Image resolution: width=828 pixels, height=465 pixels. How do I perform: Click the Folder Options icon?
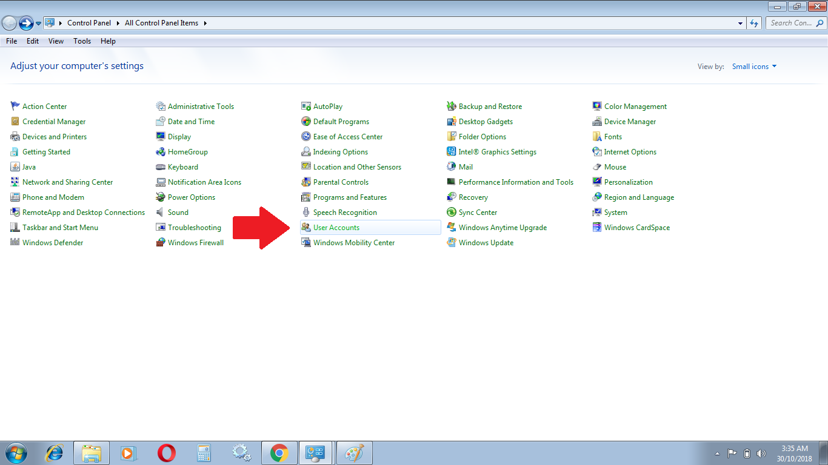tap(452, 136)
